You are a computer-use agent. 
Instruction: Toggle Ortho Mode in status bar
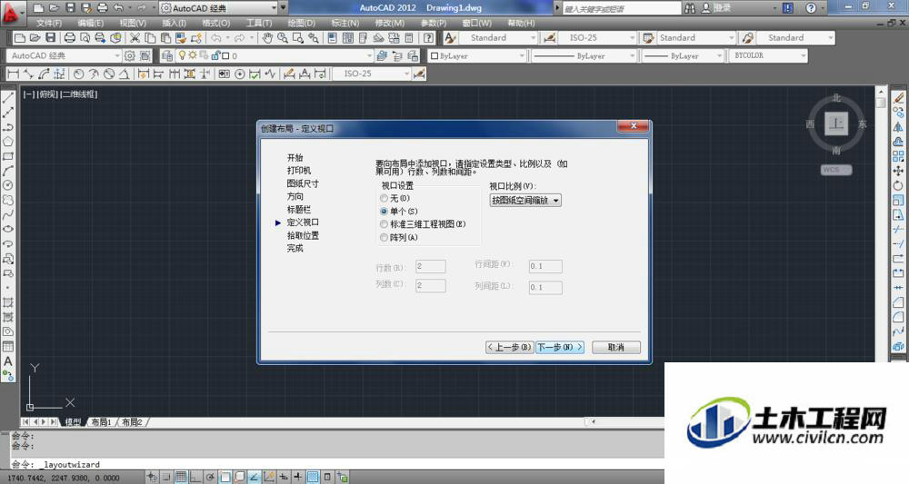pos(195,477)
